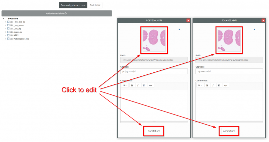
Task: Close the POLYGON.NDPI panel
Action: (x=188, y=20)
